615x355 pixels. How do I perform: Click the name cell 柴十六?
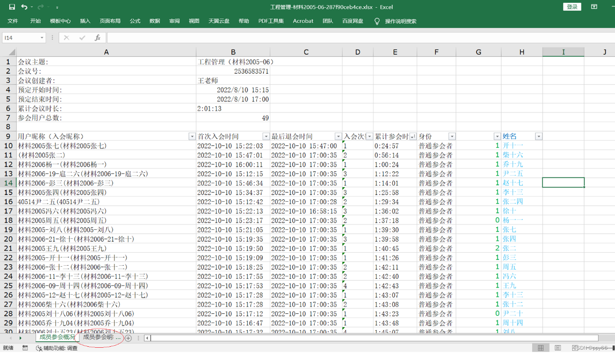tap(522, 155)
